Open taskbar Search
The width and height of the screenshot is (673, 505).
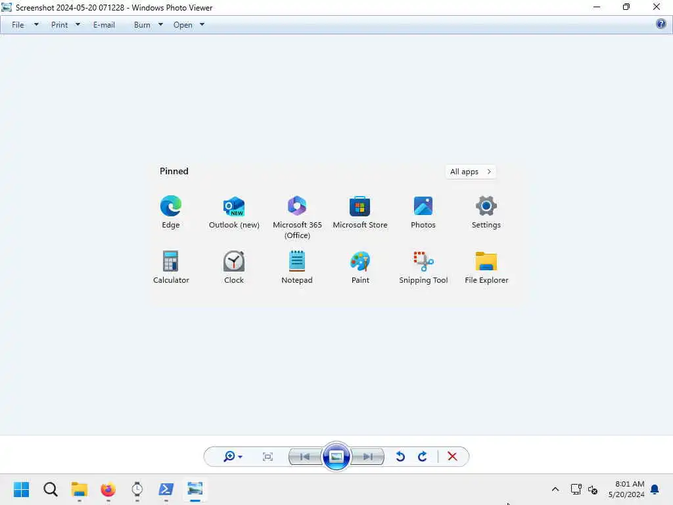pyautogui.click(x=50, y=489)
